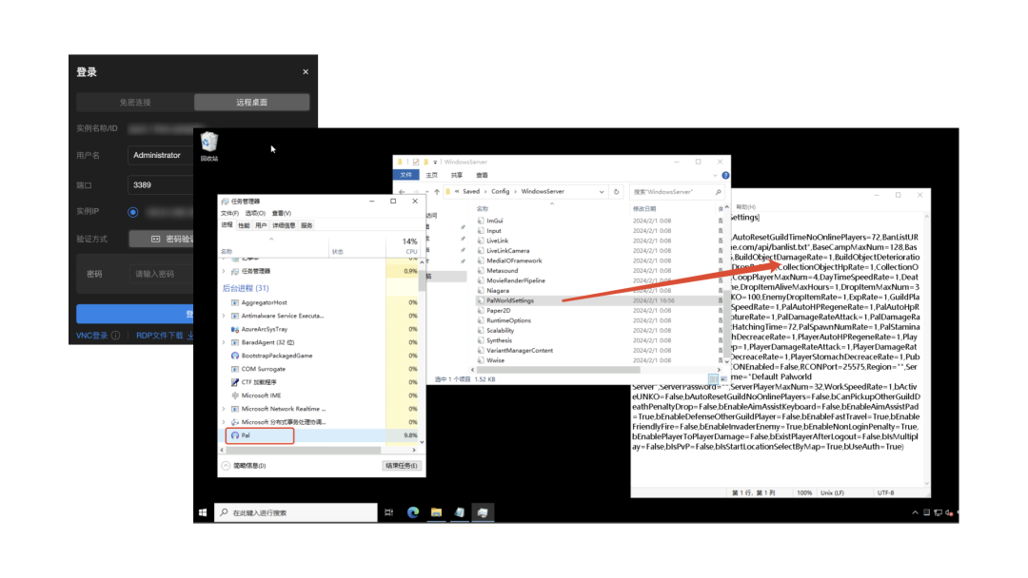This screenshot has height=578, width=1028.
Task: Open the Recycle Bin desktop icon
Action: [x=209, y=145]
